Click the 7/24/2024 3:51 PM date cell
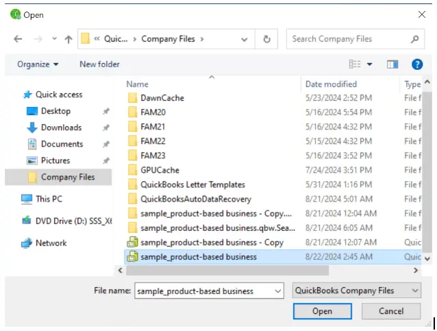This screenshot has height=331, width=437. (338, 170)
